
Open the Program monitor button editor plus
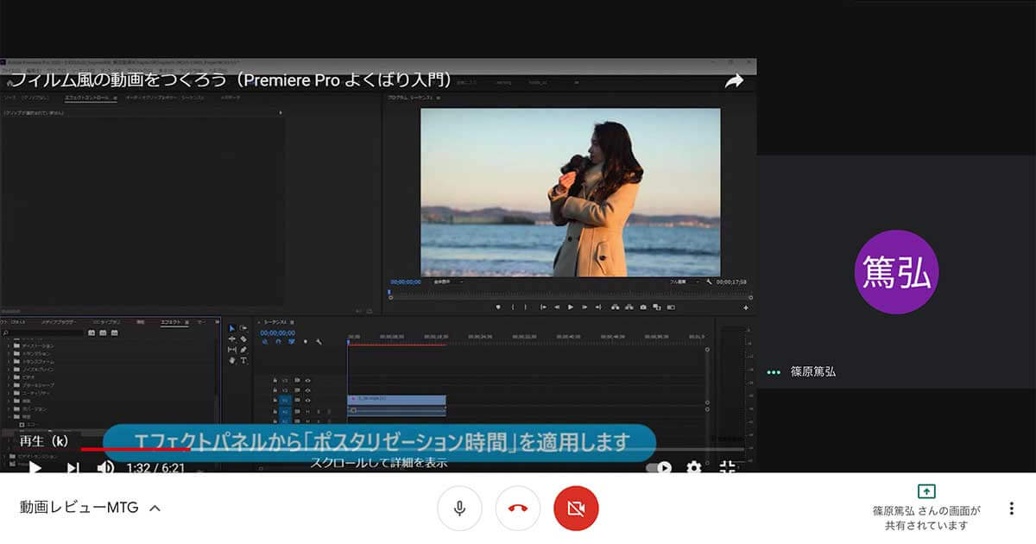coord(746,307)
